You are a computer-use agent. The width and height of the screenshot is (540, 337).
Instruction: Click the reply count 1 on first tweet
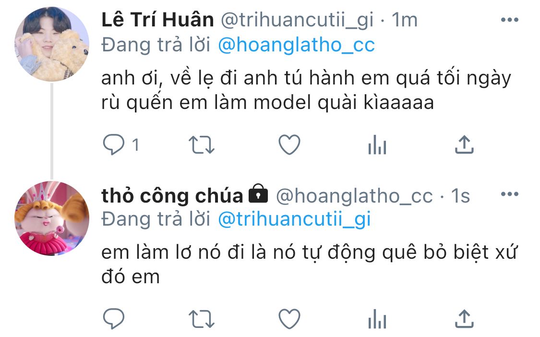(136, 144)
